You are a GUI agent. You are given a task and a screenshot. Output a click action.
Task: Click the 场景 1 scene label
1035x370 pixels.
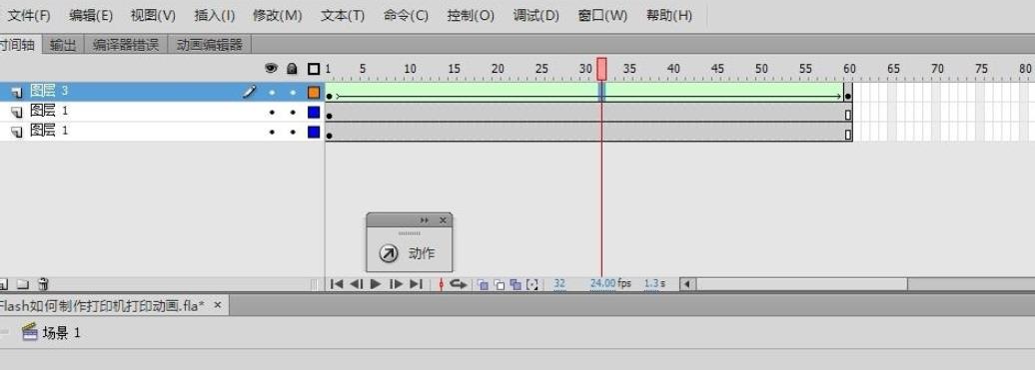click(61, 332)
